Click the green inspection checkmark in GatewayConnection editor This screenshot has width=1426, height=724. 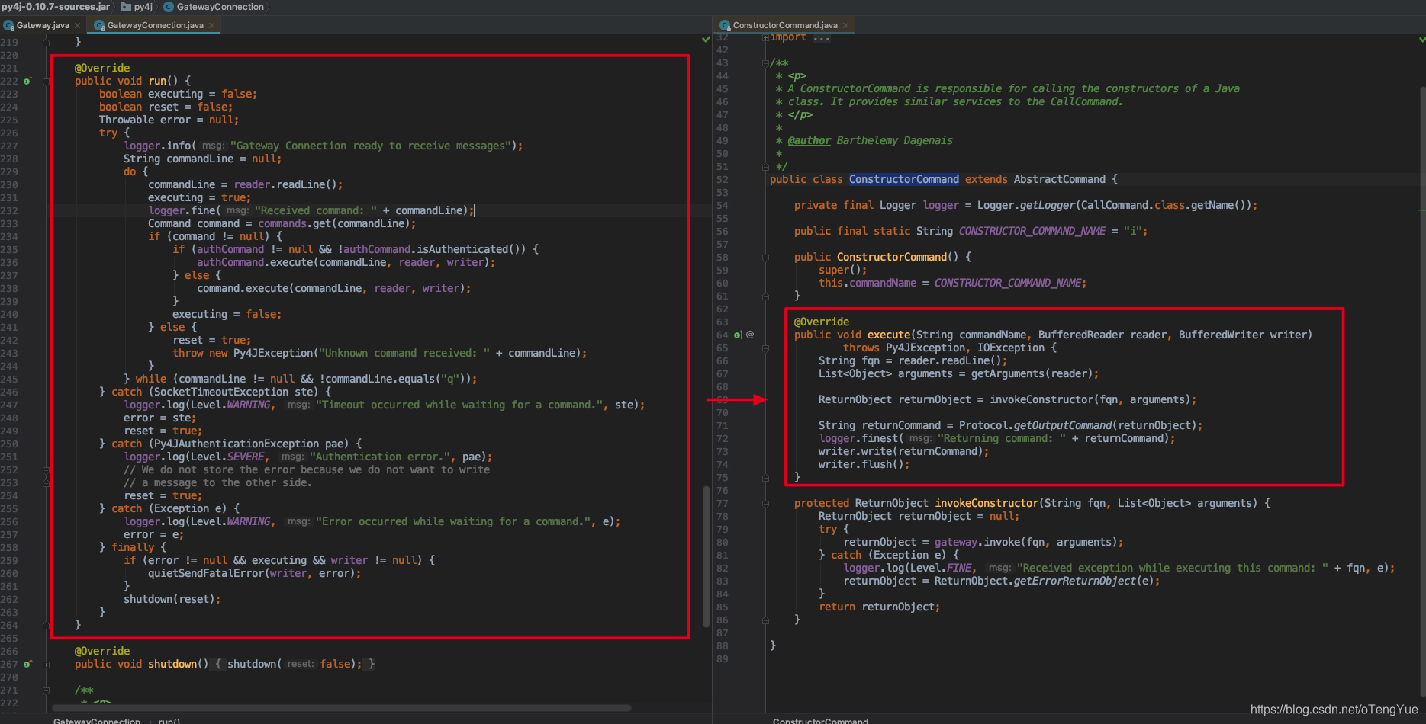tap(706, 39)
